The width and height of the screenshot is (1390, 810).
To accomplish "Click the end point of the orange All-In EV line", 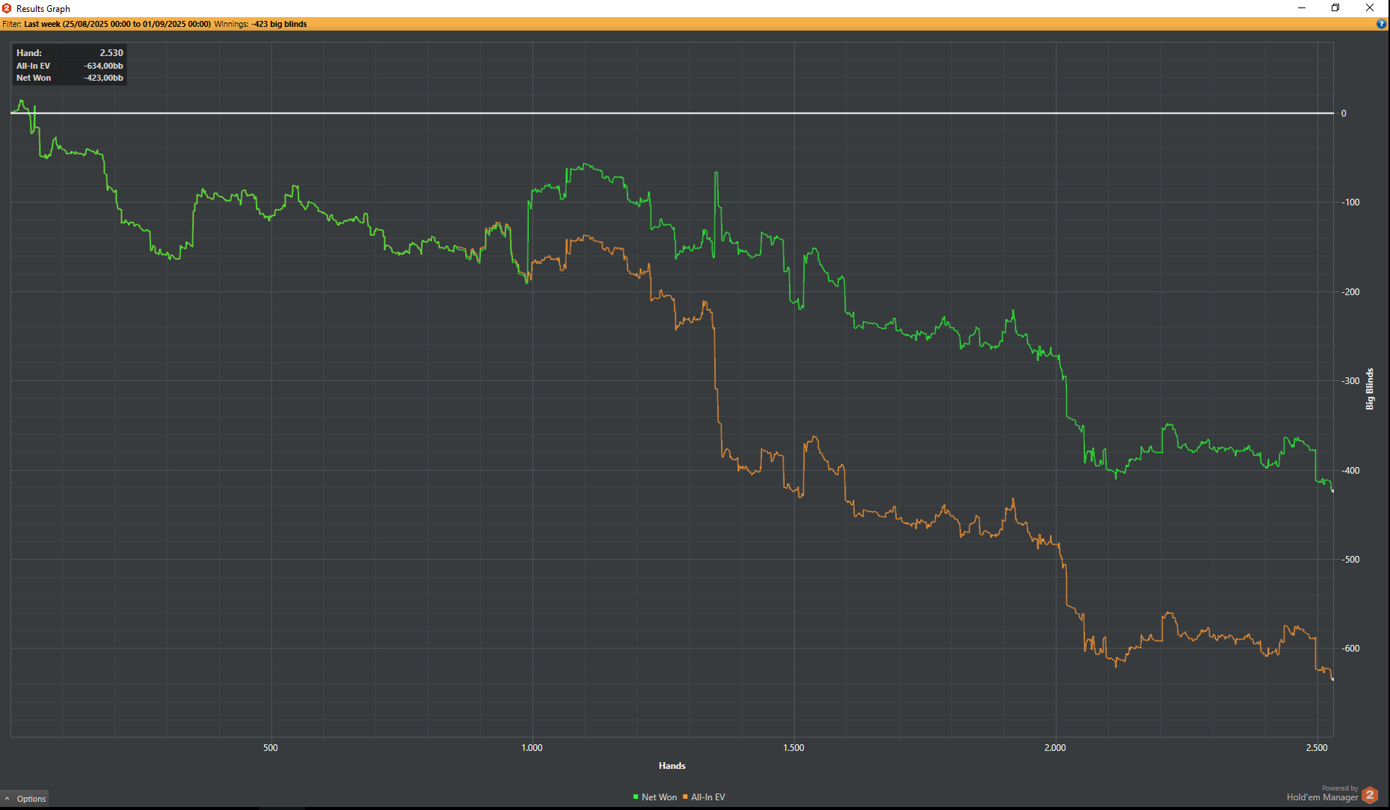I will coord(1332,678).
